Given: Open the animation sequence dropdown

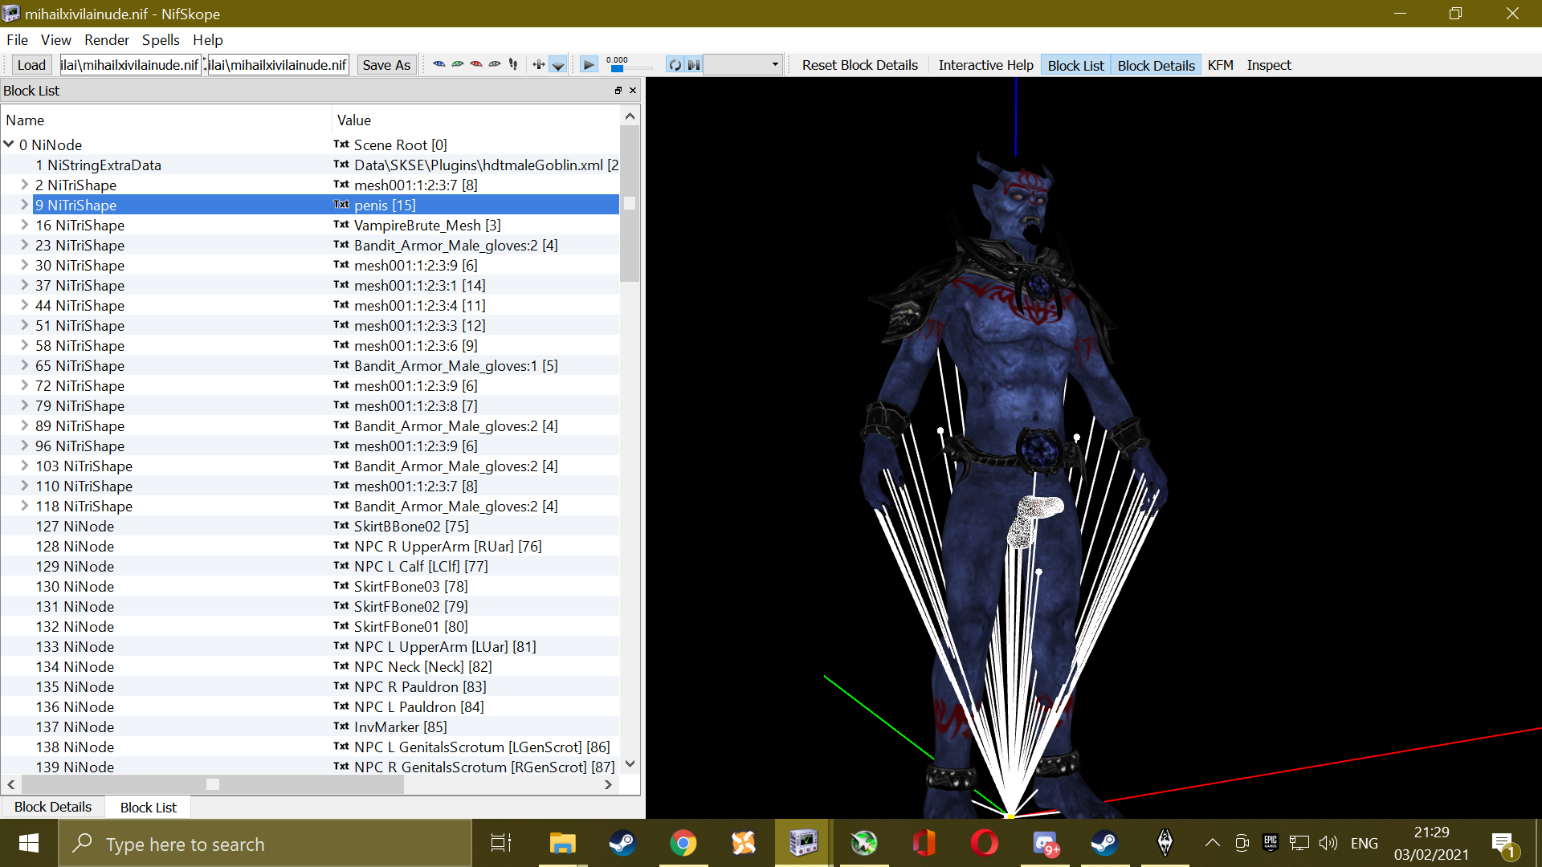Looking at the screenshot, I should pyautogui.click(x=743, y=65).
